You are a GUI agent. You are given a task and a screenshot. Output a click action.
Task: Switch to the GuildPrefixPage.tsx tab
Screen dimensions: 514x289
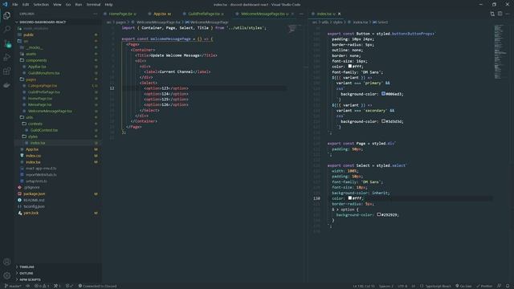(204, 14)
